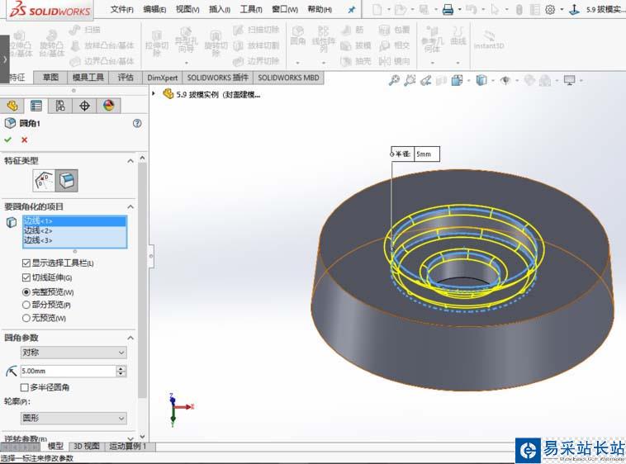The width and height of the screenshot is (626, 464).
Task: Switch to the 评估 tab
Action: pyautogui.click(x=126, y=78)
